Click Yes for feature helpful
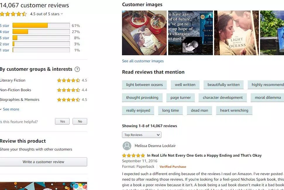 point(62,121)
